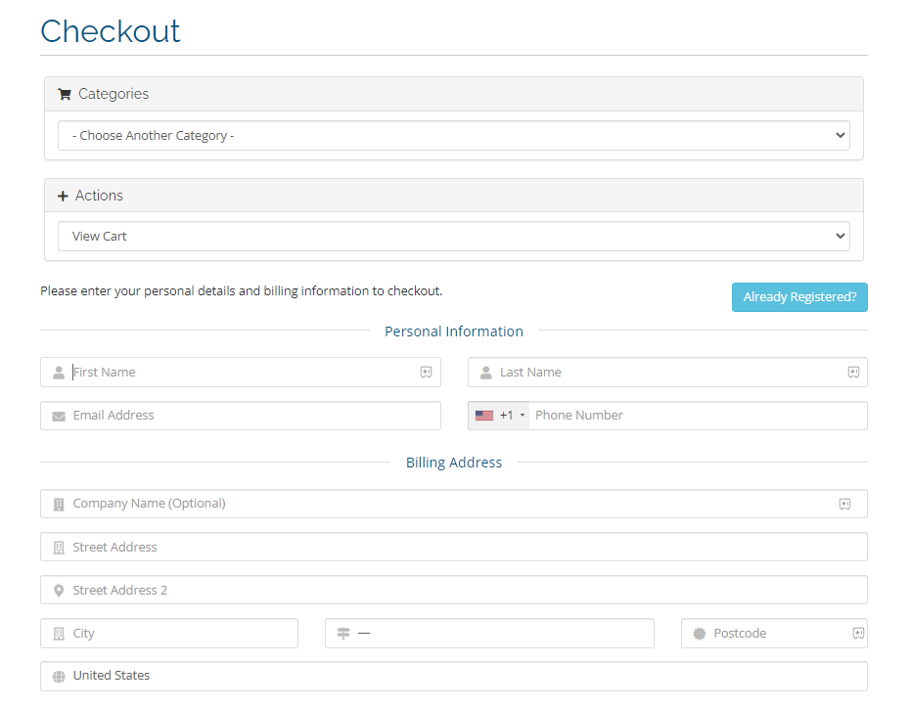Click the envelope icon in Email Address field
Image resolution: width=910 pixels, height=707 pixels.
pos(59,416)
